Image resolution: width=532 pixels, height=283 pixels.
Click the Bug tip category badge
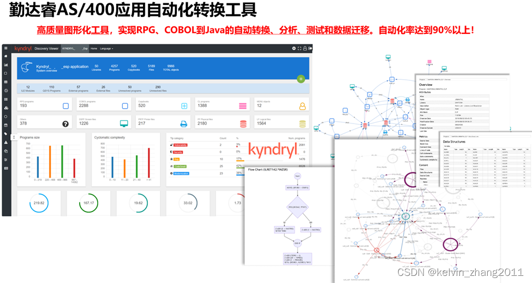click(176, 160)
